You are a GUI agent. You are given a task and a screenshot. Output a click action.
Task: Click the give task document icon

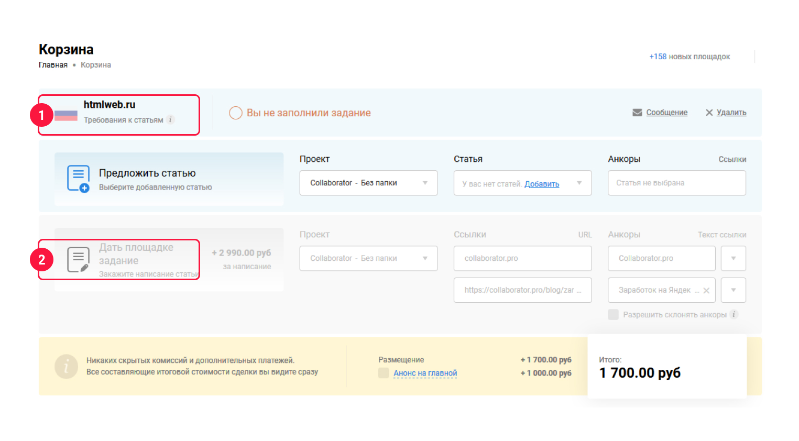(x=78, y=260)
